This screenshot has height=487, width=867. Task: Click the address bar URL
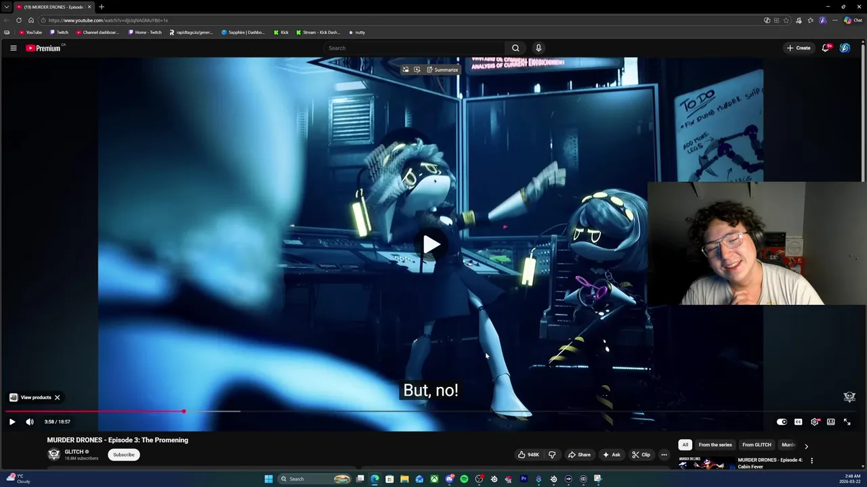point(108,20)
